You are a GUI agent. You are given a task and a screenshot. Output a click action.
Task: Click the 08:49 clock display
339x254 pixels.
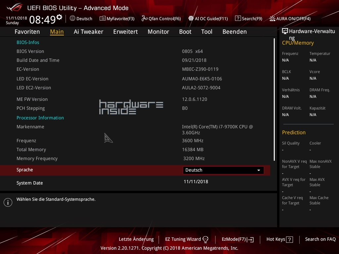pos(43,20)
